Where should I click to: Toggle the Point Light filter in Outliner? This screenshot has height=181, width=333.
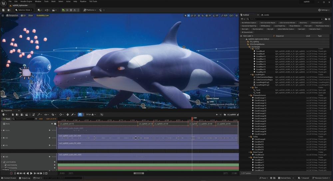click(308, 26)
